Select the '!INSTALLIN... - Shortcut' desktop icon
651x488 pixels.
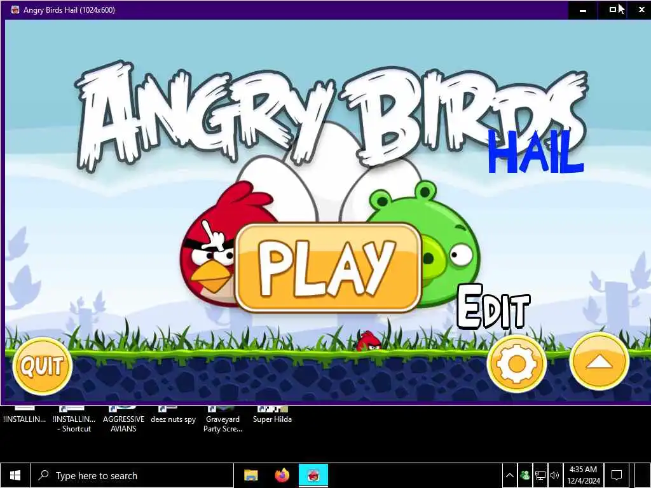click(74, 421)
